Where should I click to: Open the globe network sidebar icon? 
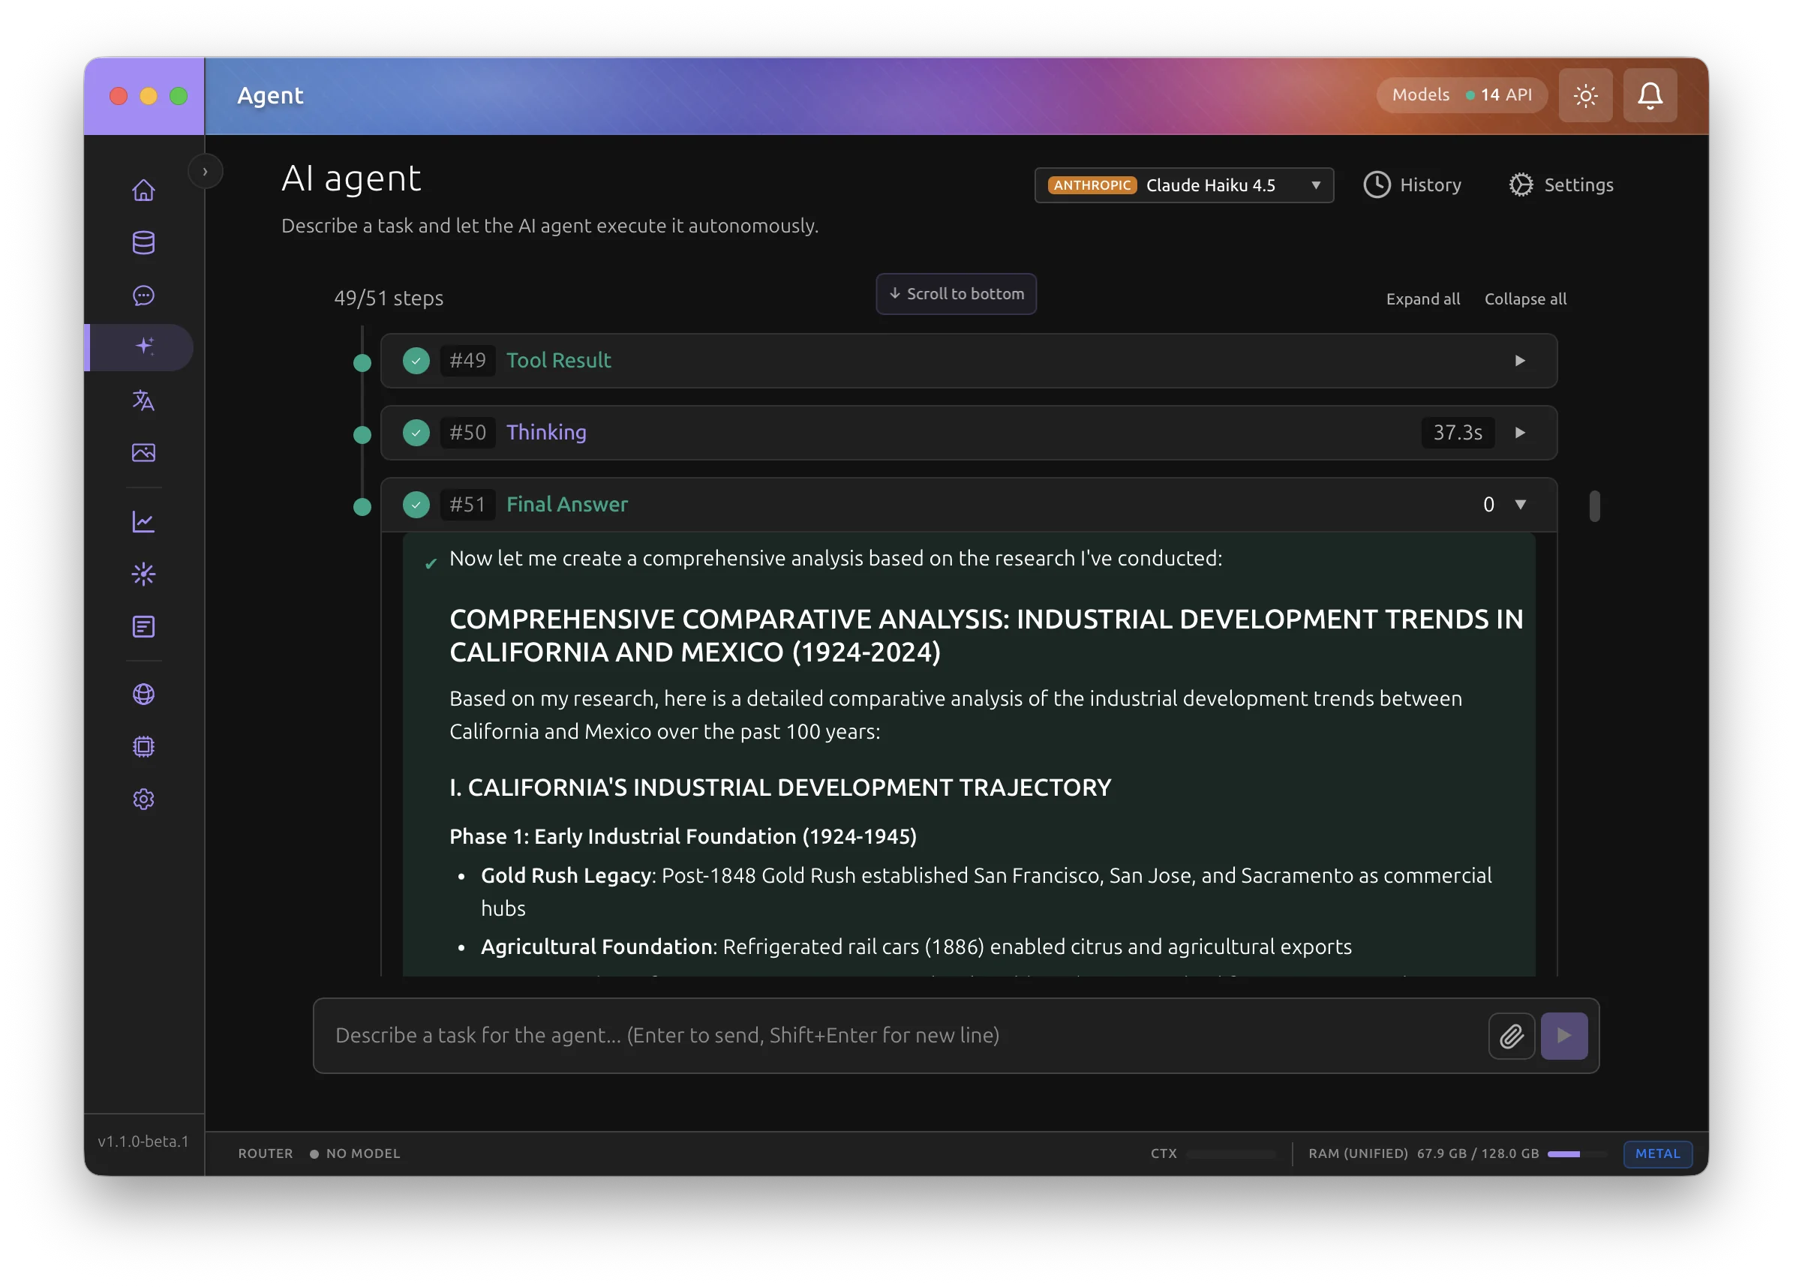143,694
